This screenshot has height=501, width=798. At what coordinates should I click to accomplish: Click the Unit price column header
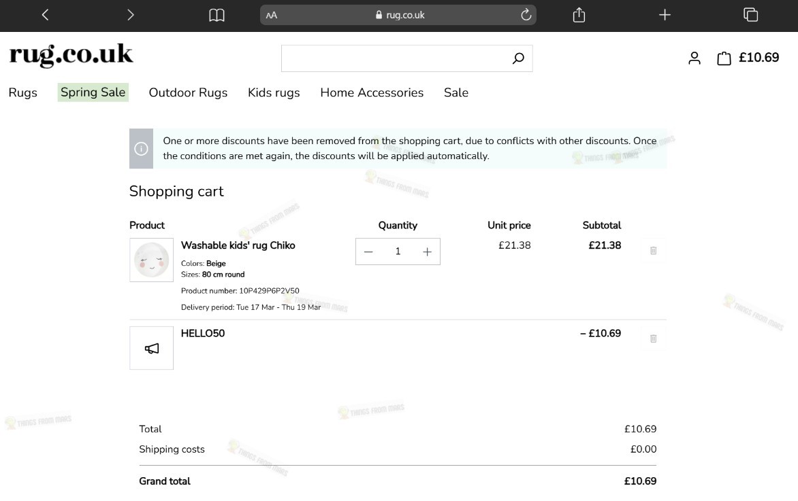(x=509, y=225)
